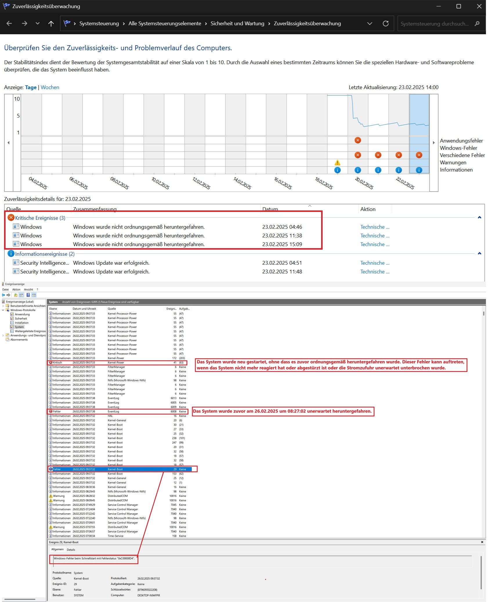Click the Event Viewer toolbar forward arrow
490x602 pixels.
pos(8,295)
